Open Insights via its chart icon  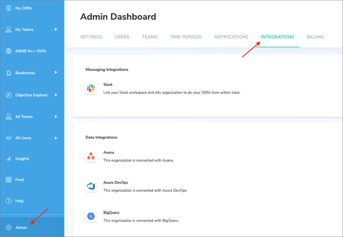pyautogui.click(x=9, y=159)
